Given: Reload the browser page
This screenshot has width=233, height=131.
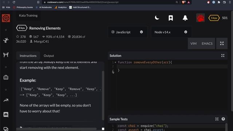Looking at the screenshot, I should pos(14,2).
